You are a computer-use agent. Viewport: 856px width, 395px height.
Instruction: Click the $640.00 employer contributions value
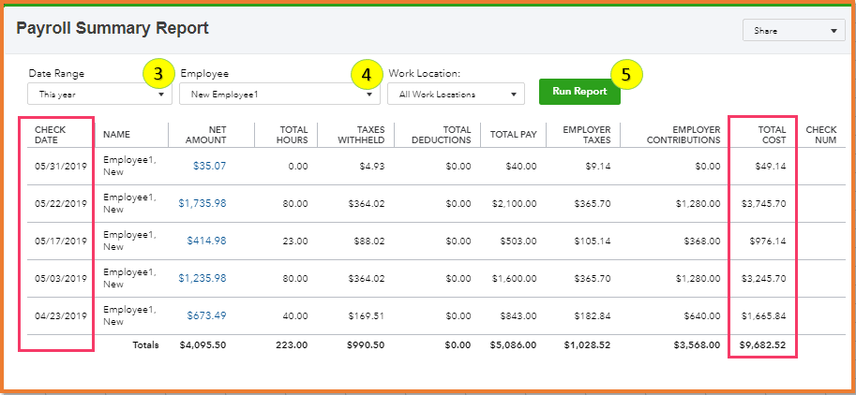(702, 316)
